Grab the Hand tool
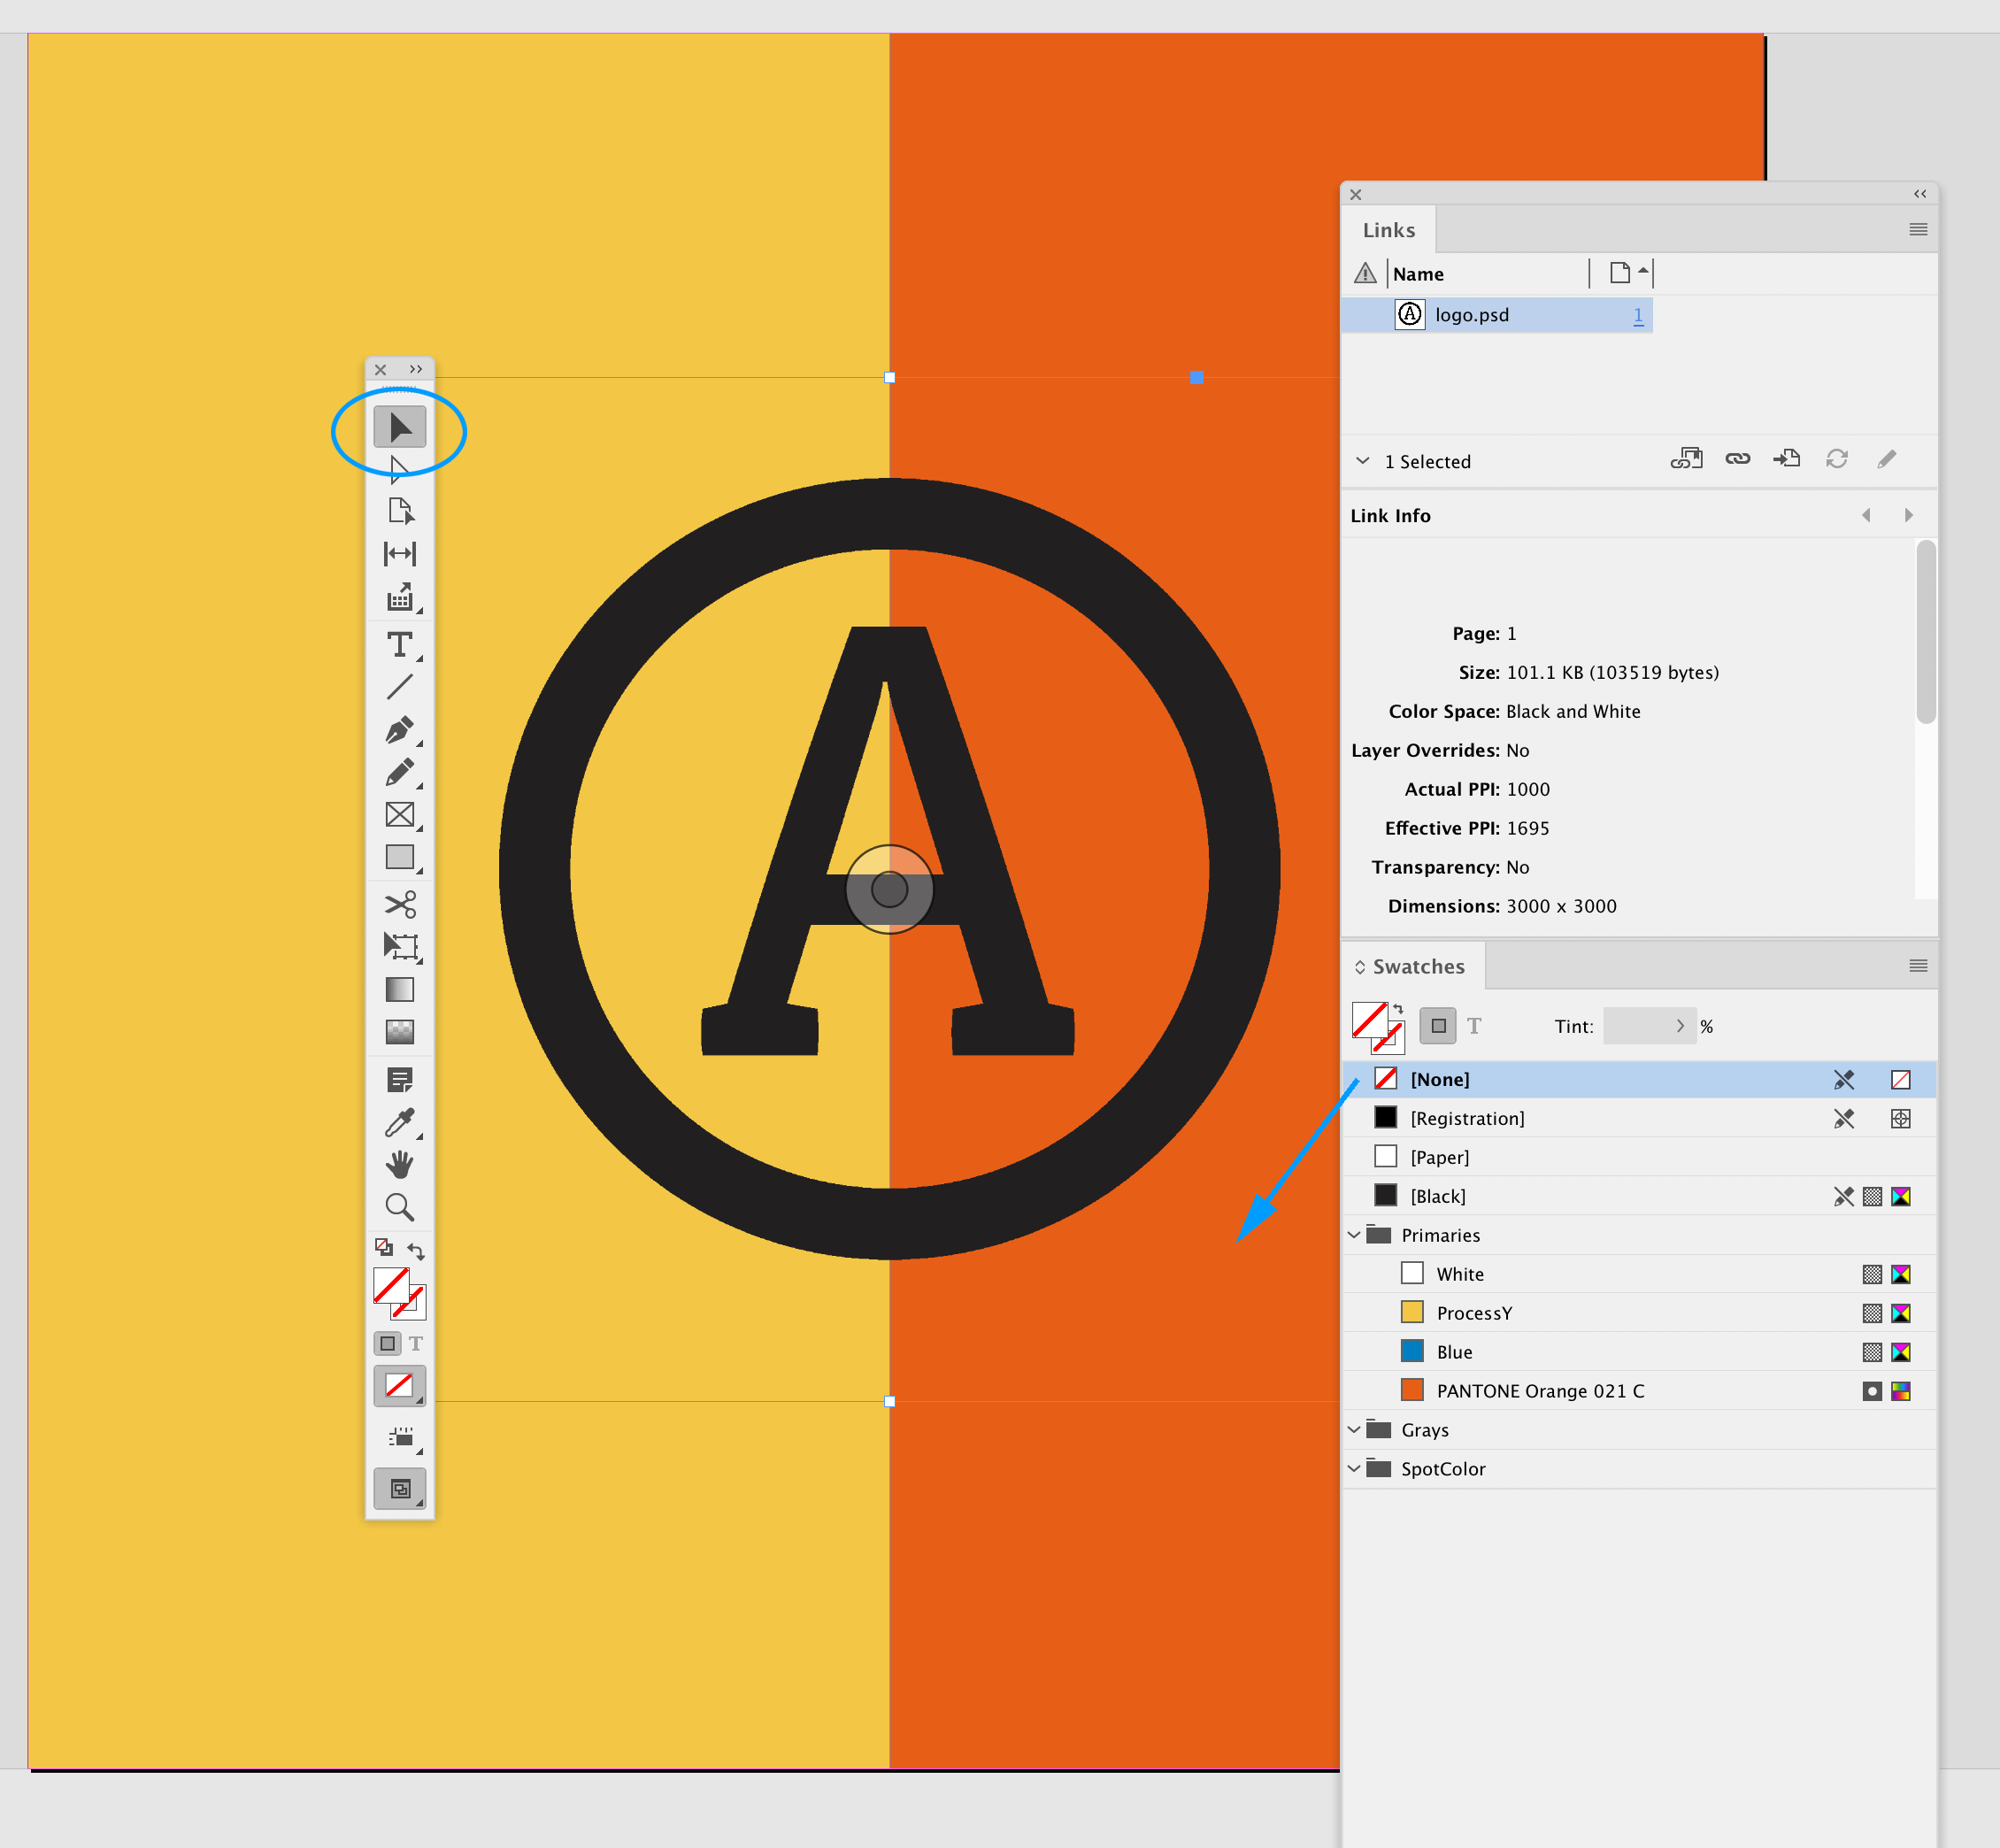This screenshot has height=1848, width=2000. point(400,1163)
